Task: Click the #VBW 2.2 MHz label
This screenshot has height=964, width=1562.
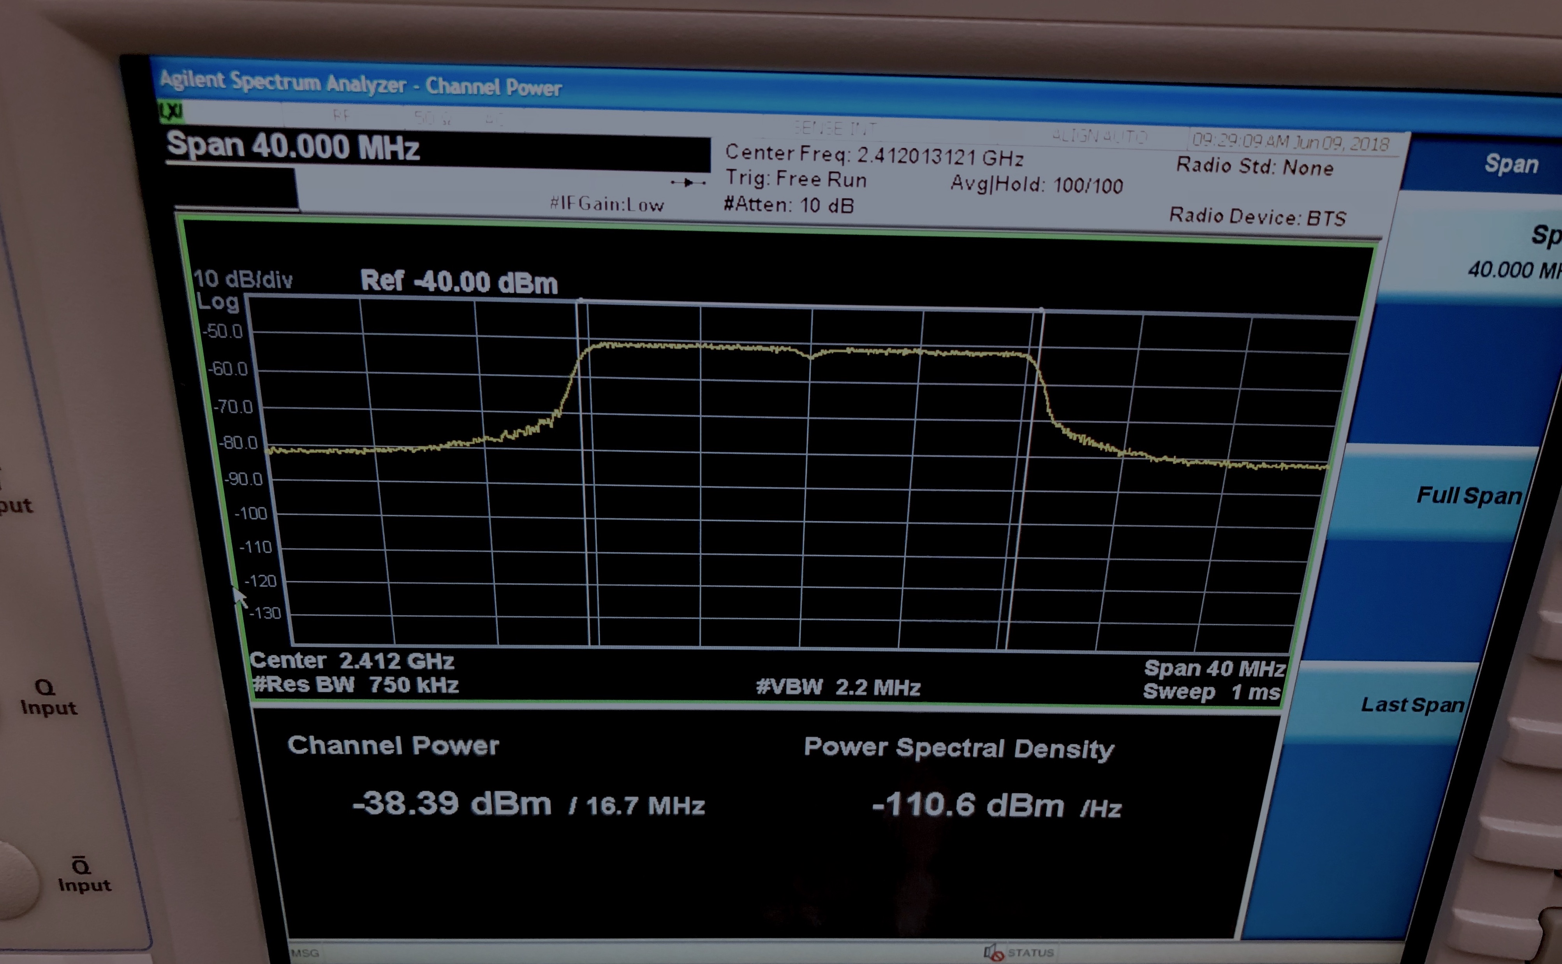Action: point(838,687)
